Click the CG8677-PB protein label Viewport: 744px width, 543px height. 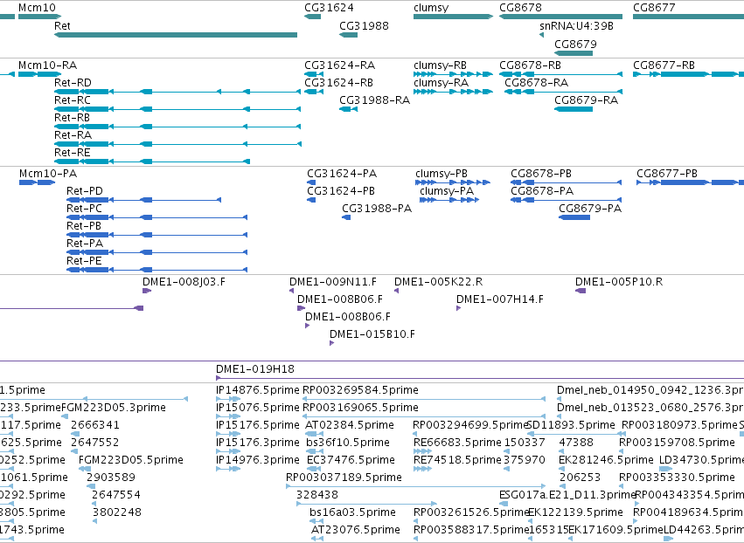pyautogui.click(x=667, y=174)
